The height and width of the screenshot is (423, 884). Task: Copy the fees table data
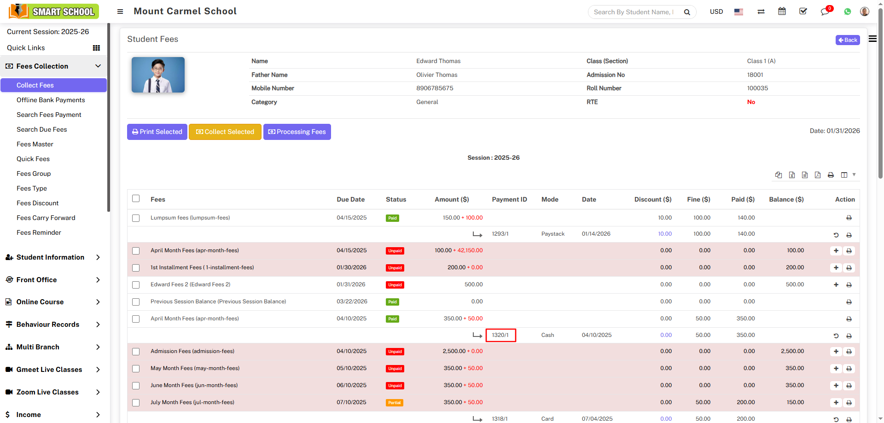coord(779,175)
